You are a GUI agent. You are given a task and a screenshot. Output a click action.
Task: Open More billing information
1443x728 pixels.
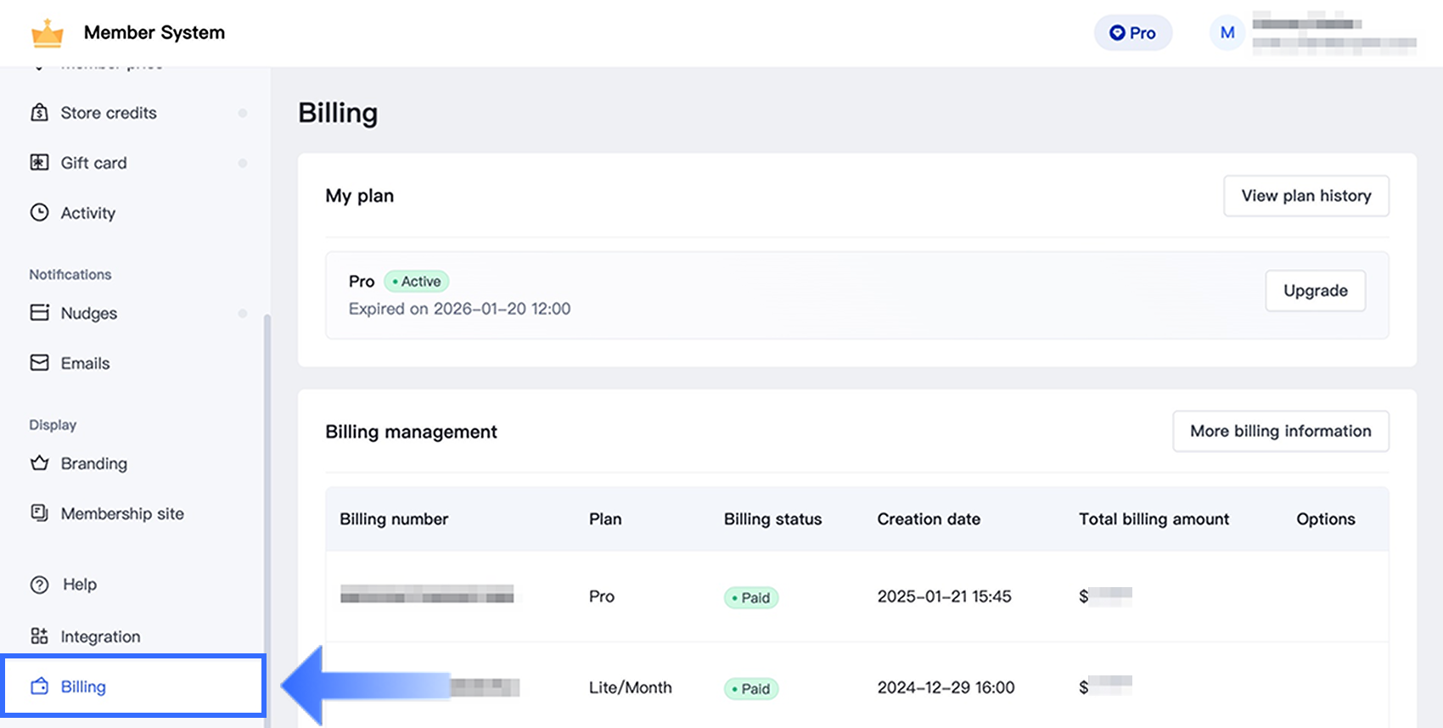(x=1280, y=431)
